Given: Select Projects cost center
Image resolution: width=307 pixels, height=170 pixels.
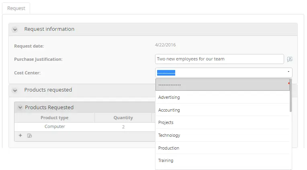Looking at the screenshot, I should [223, 122].
